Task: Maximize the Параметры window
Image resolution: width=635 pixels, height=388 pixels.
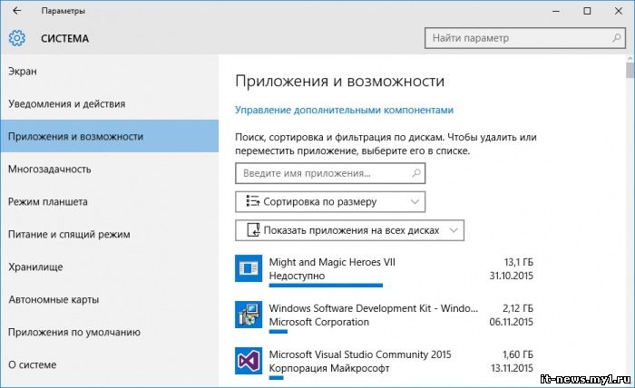Action: click(x=587, y=11)
